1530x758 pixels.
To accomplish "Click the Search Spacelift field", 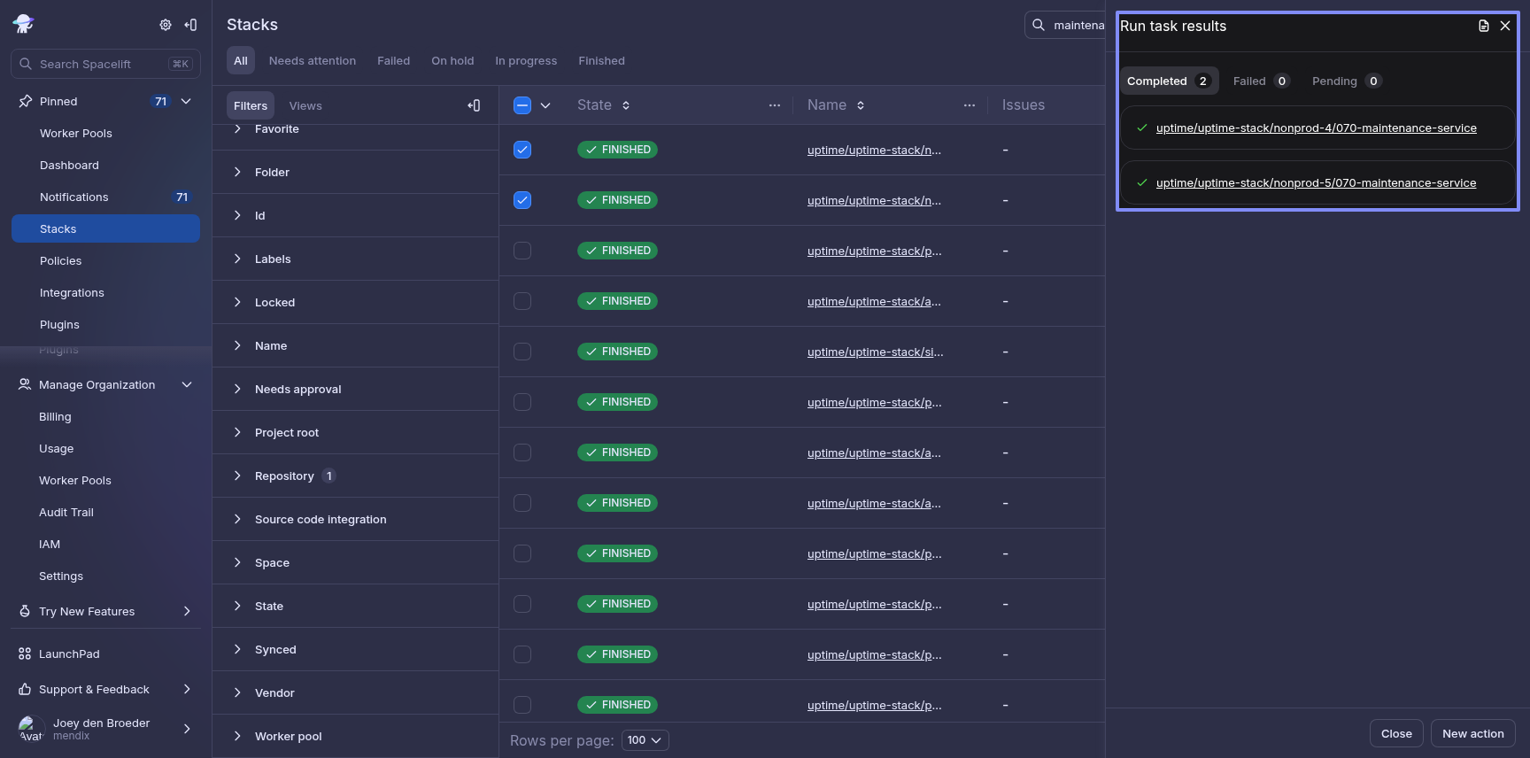I will tap(104, 64).
